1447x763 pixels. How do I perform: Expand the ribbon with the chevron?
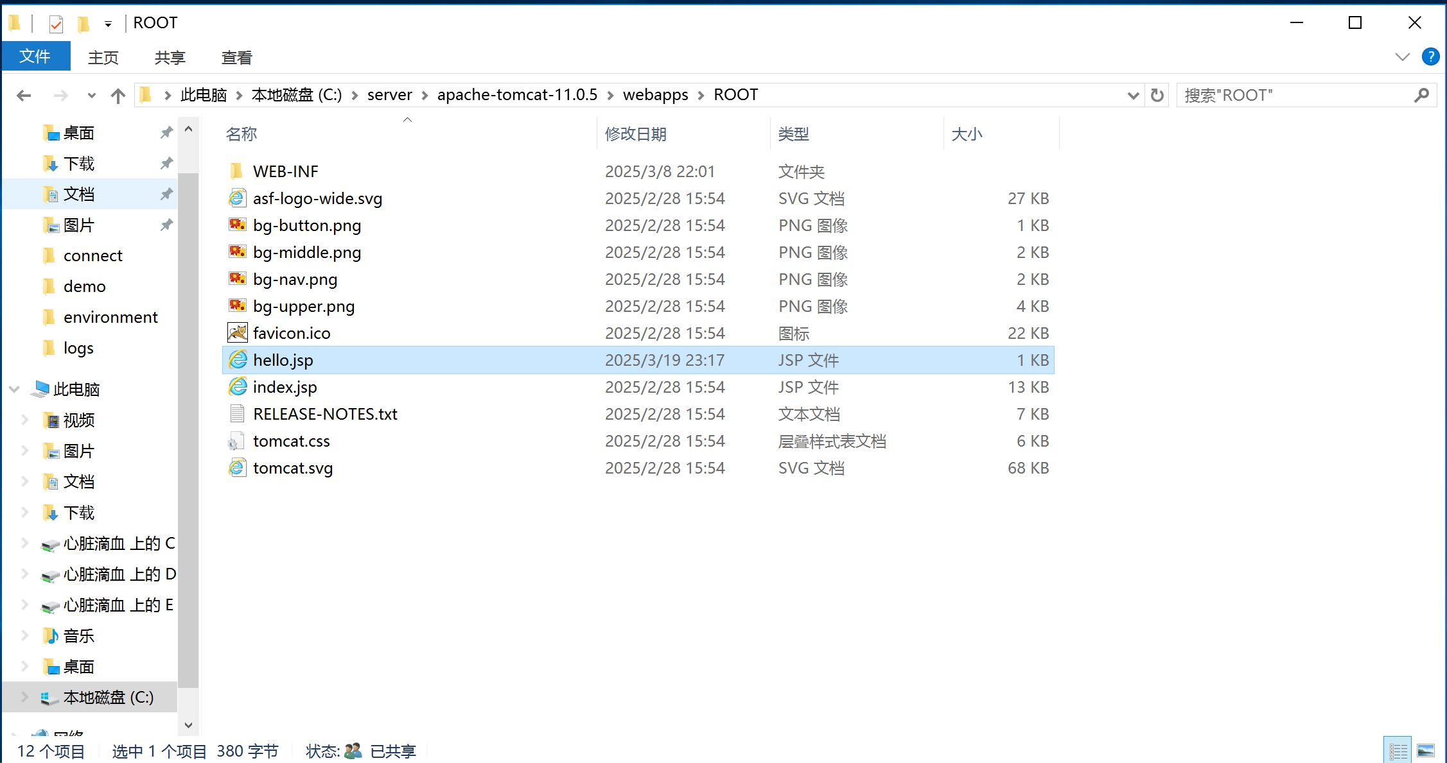[1403, 57]
